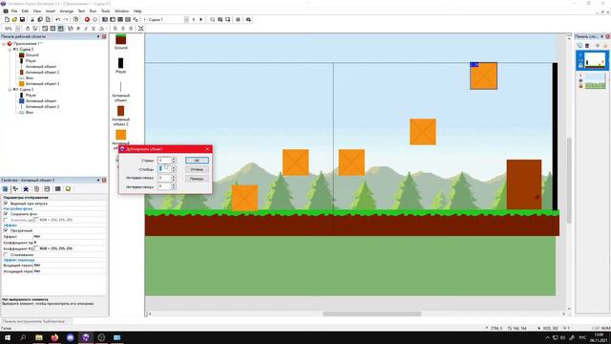Save the application with the floppy disk icon

coord(22,19)
